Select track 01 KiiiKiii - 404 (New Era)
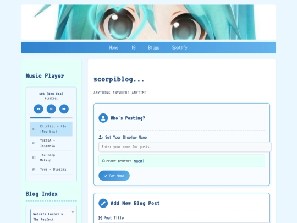 tap(51, 129)
